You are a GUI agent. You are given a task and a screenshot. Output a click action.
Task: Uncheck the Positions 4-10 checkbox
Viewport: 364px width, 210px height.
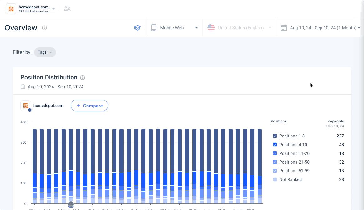click(275, 145)
